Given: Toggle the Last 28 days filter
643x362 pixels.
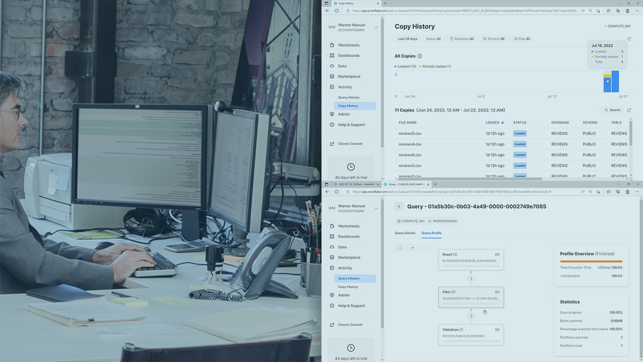Looking at the screenshot, I should point(407,39).
